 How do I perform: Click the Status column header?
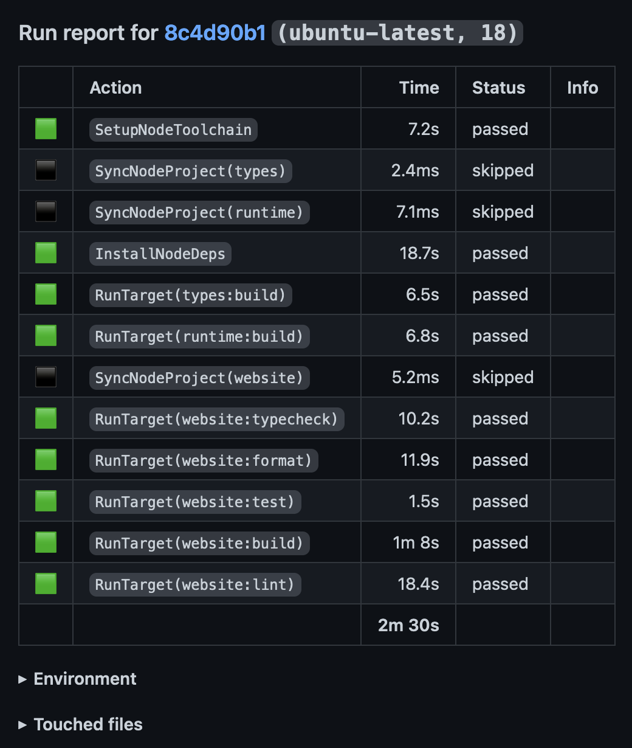tap(498, 88)
